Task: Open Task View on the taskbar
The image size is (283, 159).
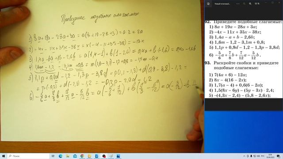Action: point(53,156)
